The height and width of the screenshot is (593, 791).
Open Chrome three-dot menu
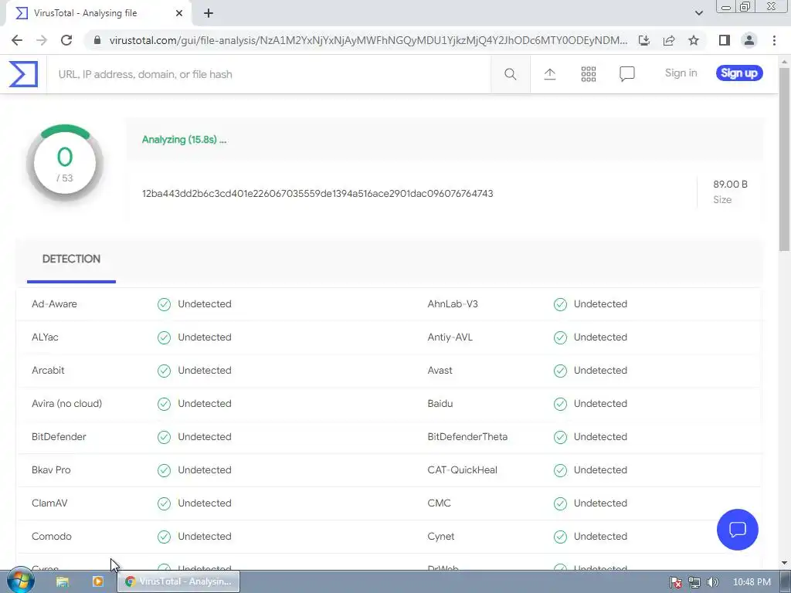click(774, 40)
